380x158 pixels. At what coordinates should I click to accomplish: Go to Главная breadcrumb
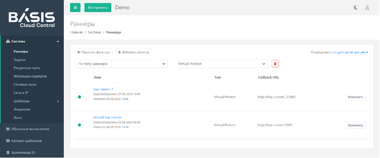point(77,32)
